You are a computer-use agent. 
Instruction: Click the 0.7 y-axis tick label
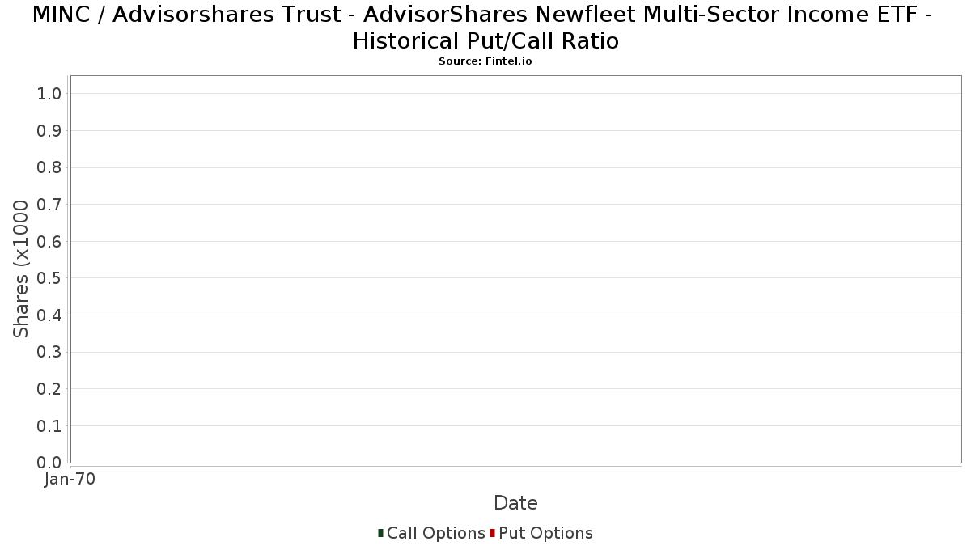[x=49, y=205]
